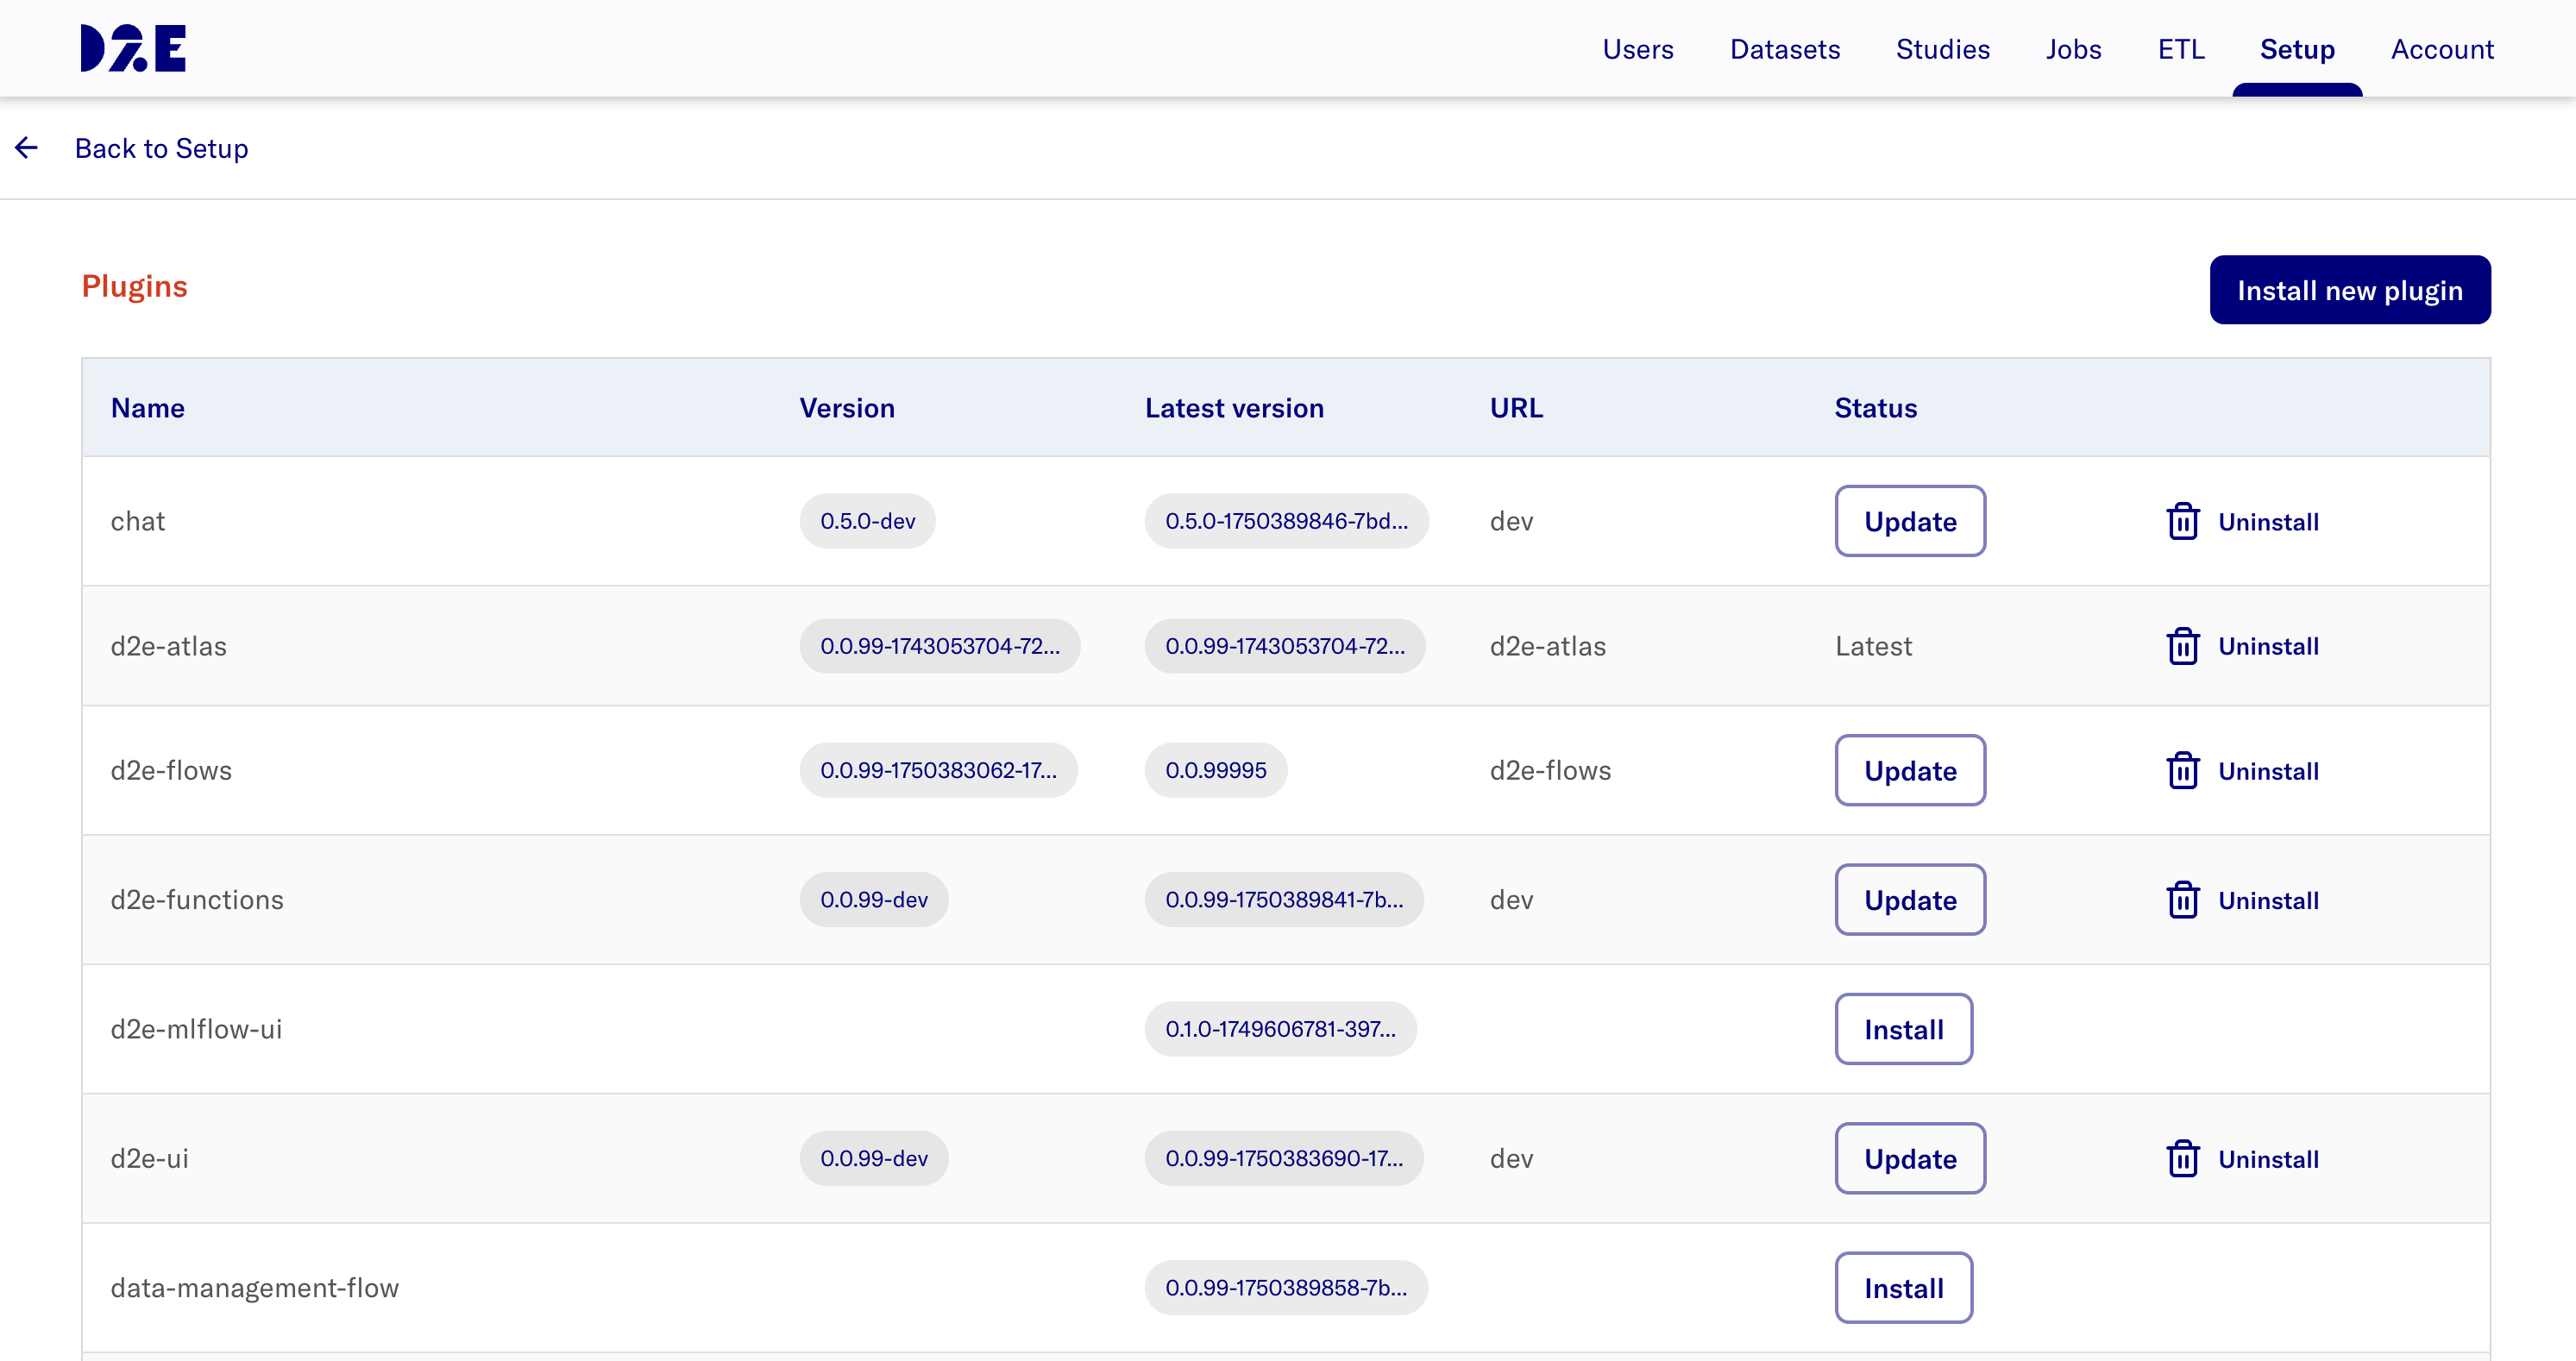Update the d2e-flows plugin

point(1910,770)
